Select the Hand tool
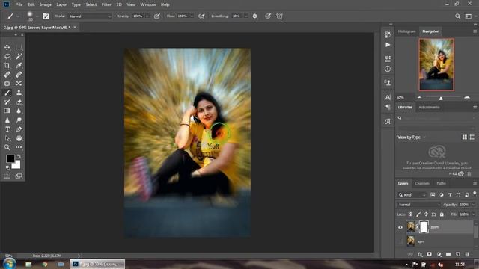The height and width of the screenshot is (269, 479). (x=19, y=138)
